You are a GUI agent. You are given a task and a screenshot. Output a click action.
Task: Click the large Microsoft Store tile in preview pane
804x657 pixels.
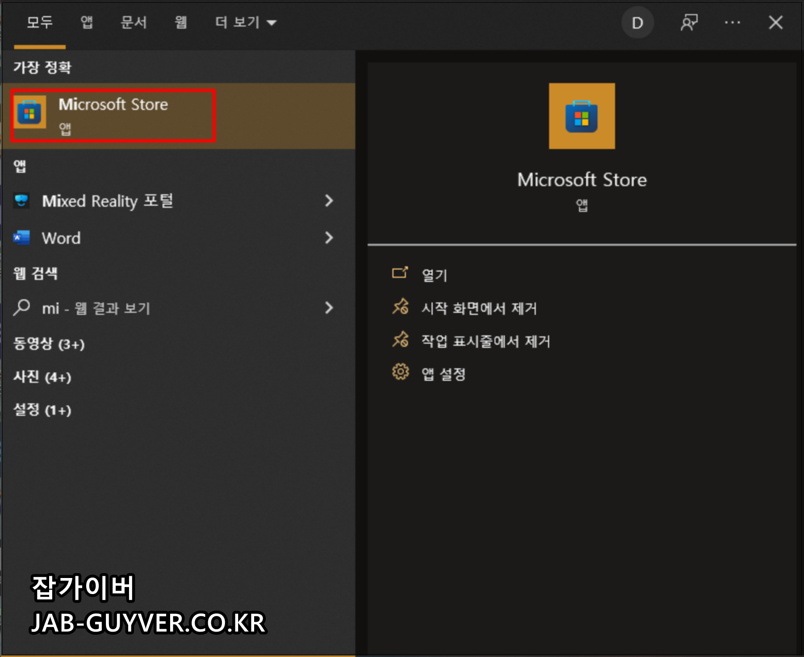coord(582,116)
